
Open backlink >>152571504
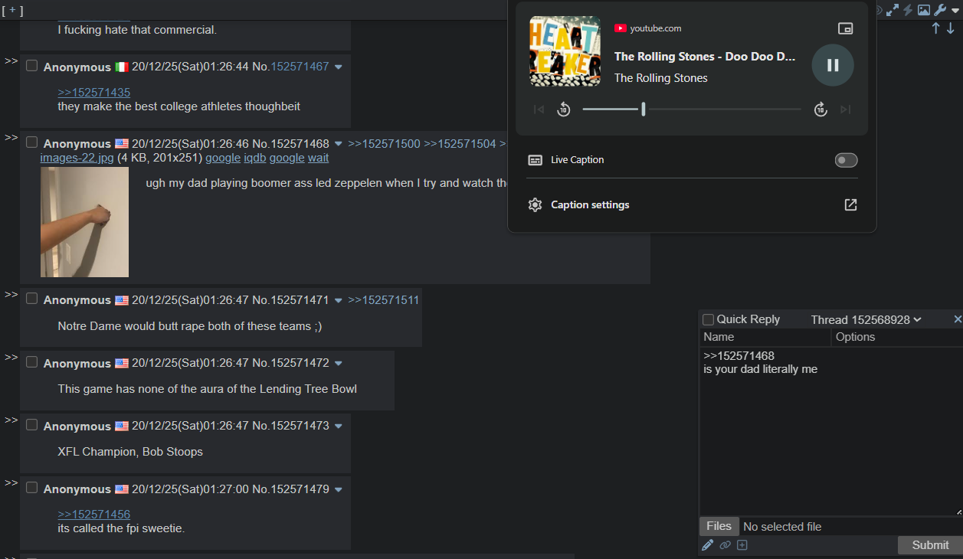pyautogui.click(x=460, y=144)
